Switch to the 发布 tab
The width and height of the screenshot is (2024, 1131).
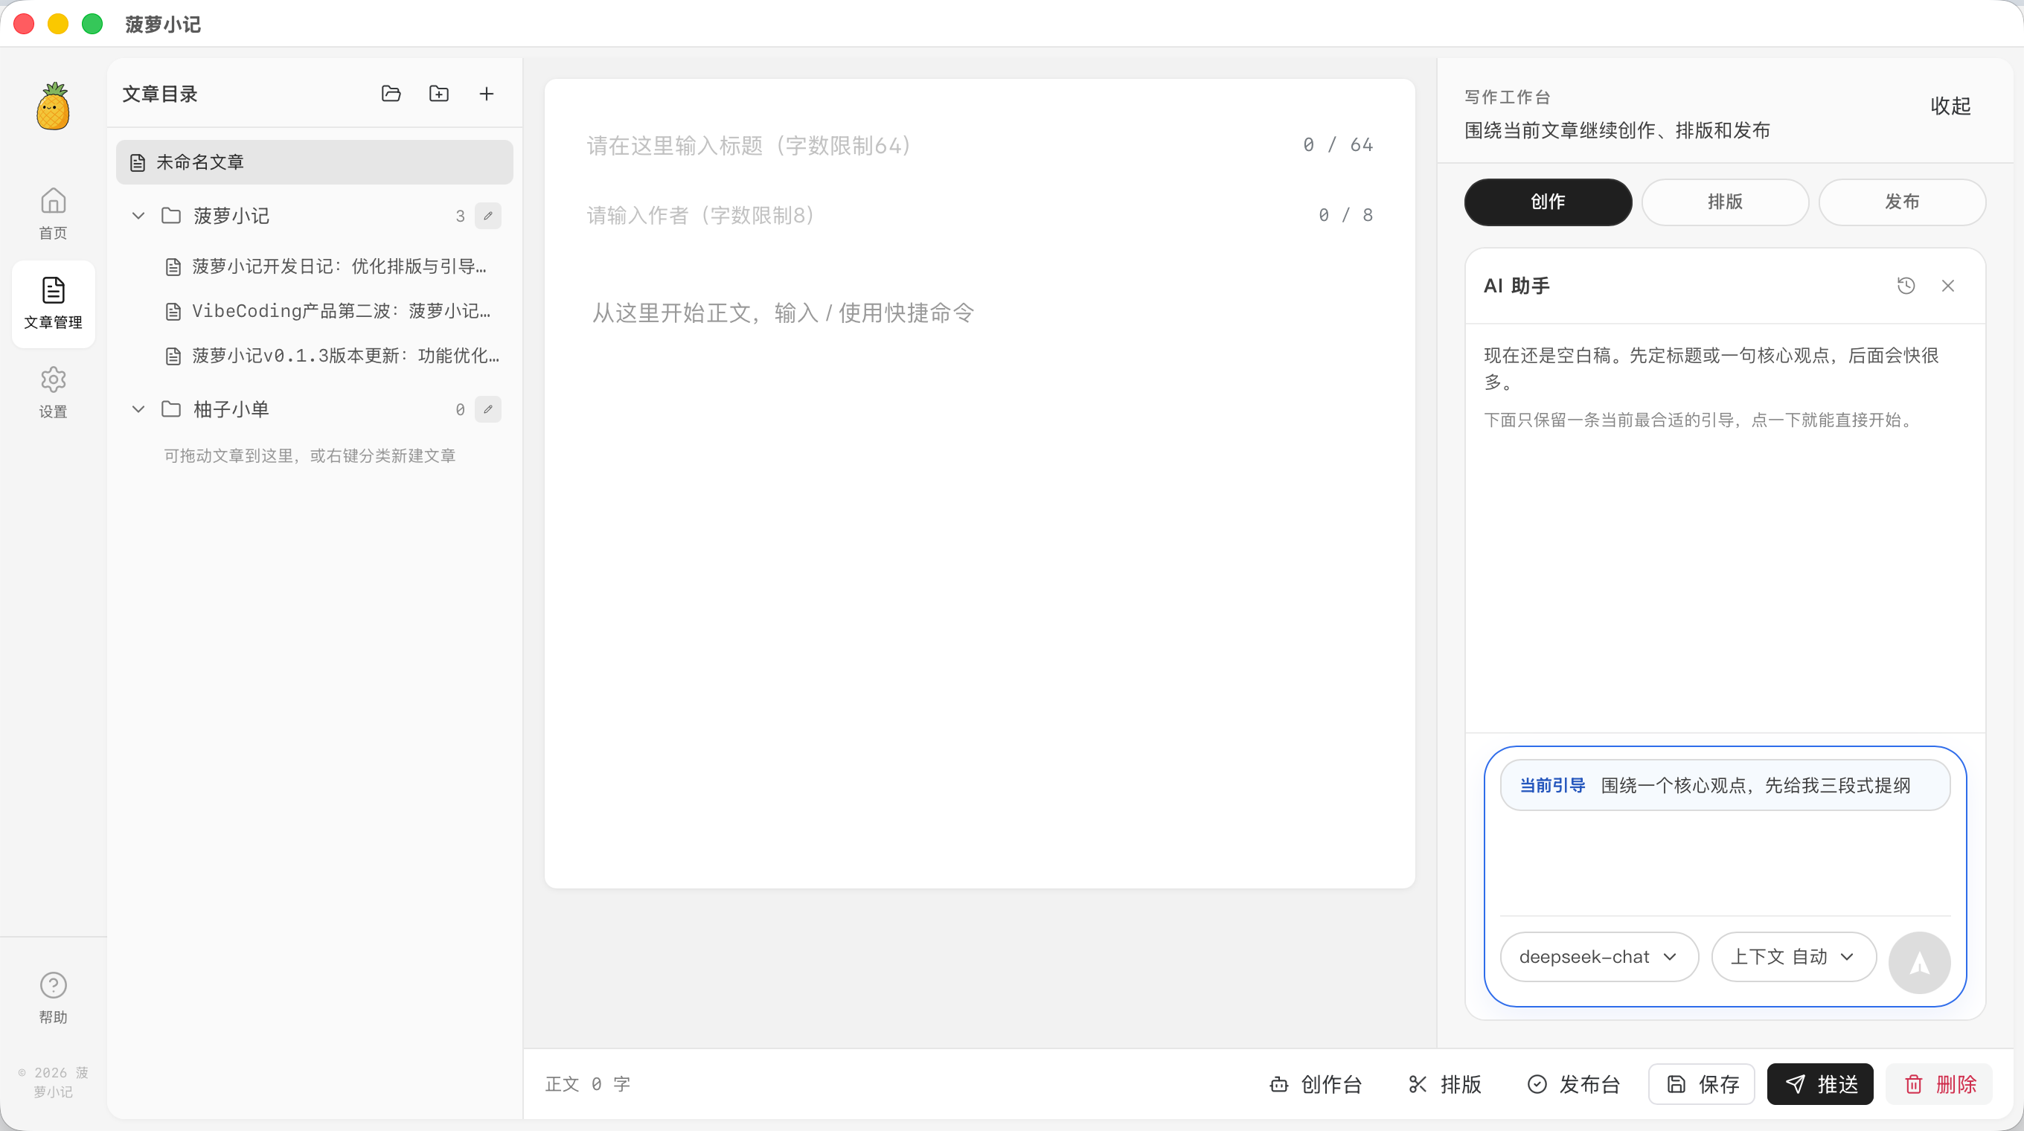1903,202
